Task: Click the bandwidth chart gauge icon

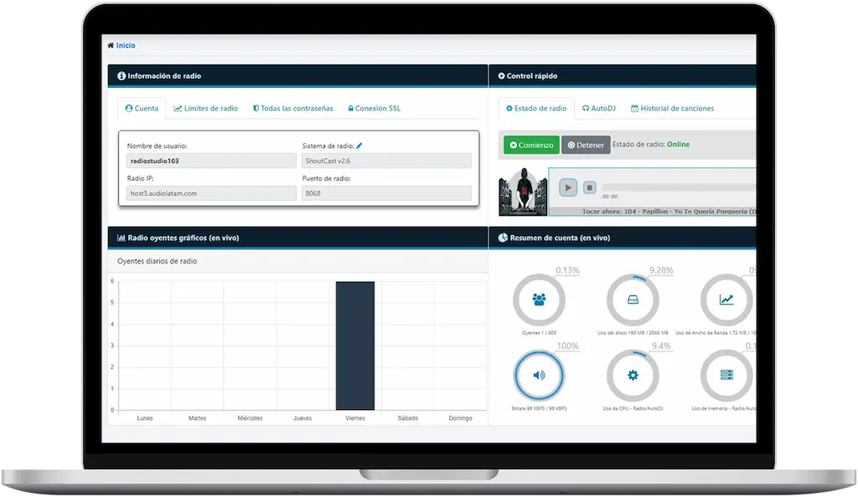Action: coord(726,300)
